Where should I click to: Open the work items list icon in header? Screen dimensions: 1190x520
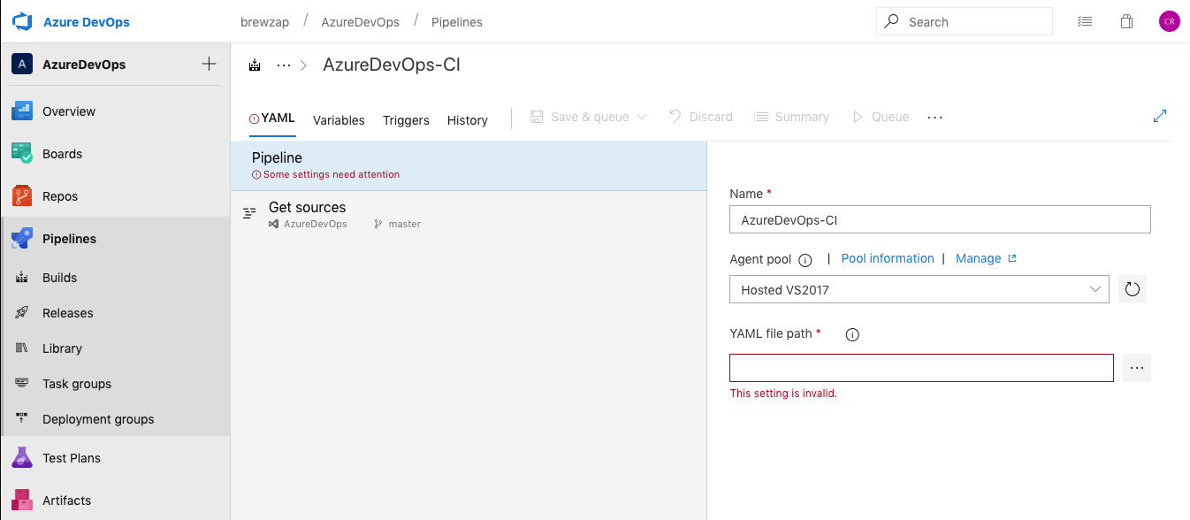tap(1085, 22)
